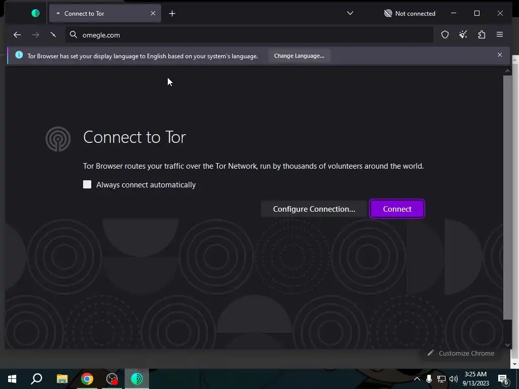
Task: Enable Always connect automatically checkbox
Action: [87, 184]
